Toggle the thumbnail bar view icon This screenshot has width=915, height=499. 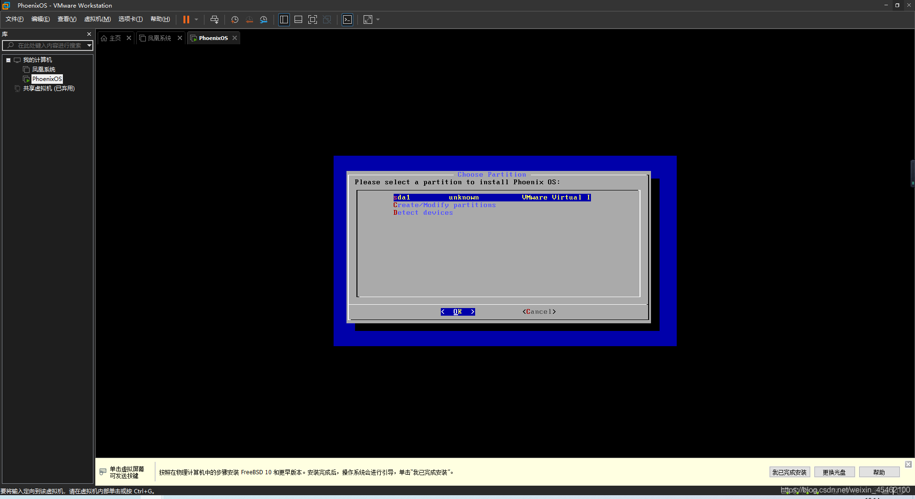coord(298,20)
